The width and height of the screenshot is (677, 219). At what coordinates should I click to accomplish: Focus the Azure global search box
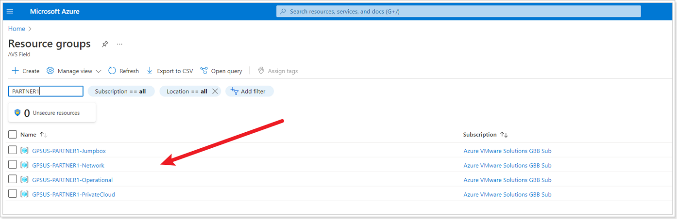coord(458,11)
